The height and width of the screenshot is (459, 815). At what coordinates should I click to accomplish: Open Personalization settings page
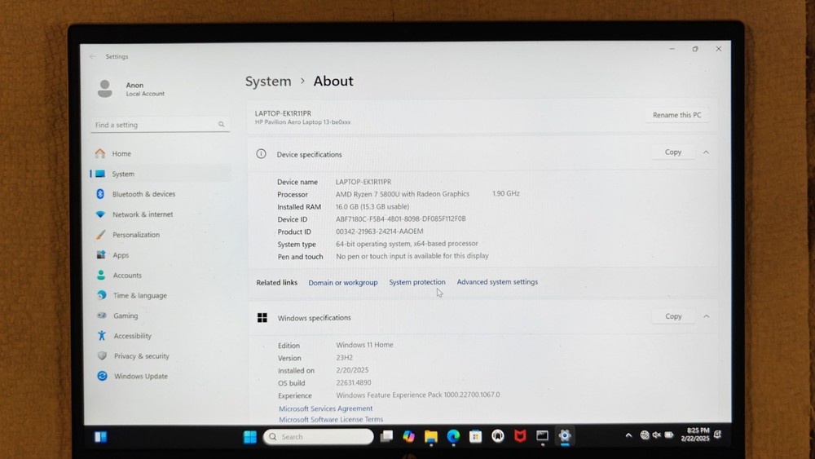[x=135, y=235]
